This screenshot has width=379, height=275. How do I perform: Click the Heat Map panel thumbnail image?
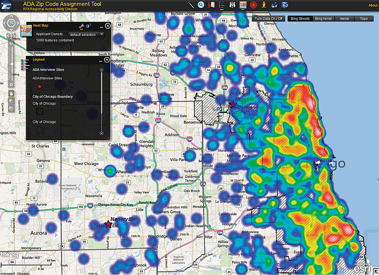point(26,31)
